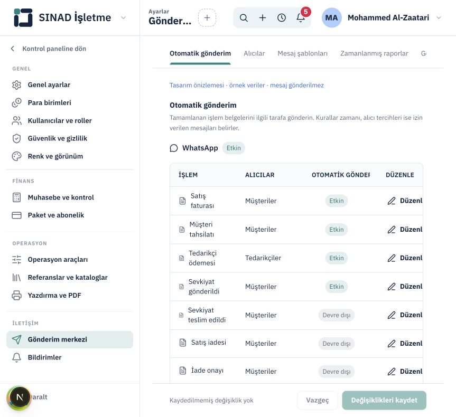
Task: Click the SINAD İşletme logo icon
Action: click(23, 17)
